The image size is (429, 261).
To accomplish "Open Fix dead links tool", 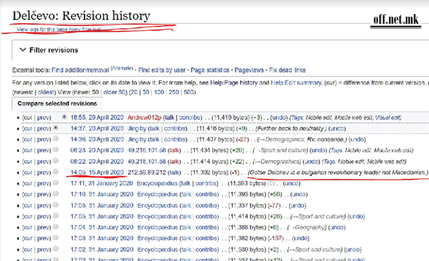I will coord(287,70).
